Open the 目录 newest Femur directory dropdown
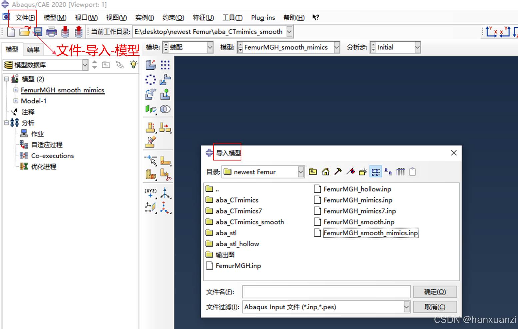 (301, 172)
